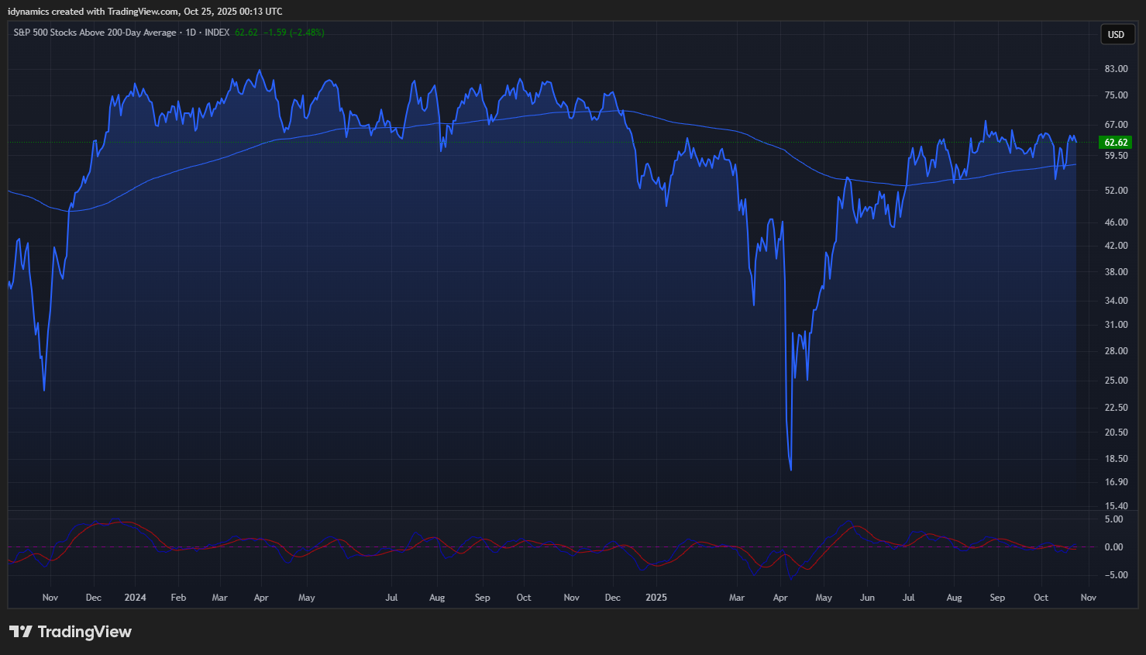Click the 83.00 level on price scale
Screen dimensions: 1146x655
1116,69
